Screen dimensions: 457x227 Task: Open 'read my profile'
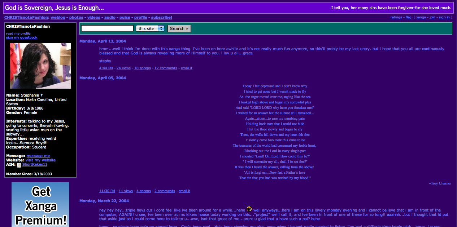18,33
